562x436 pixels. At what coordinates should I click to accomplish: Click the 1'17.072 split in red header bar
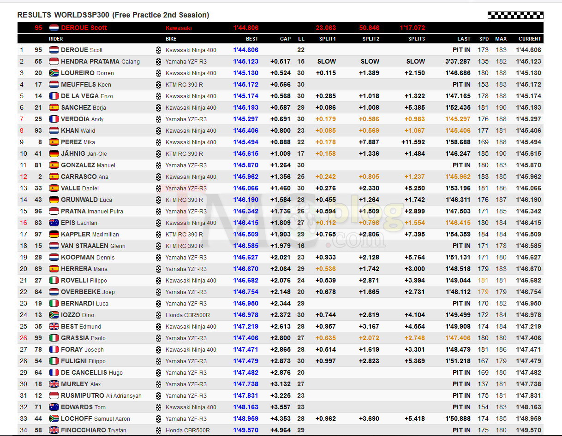[x=413, y=28]
